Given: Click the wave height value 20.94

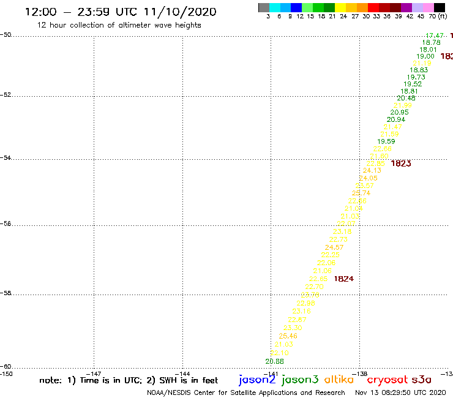Looking at the screenshot, I should point(396,119).
